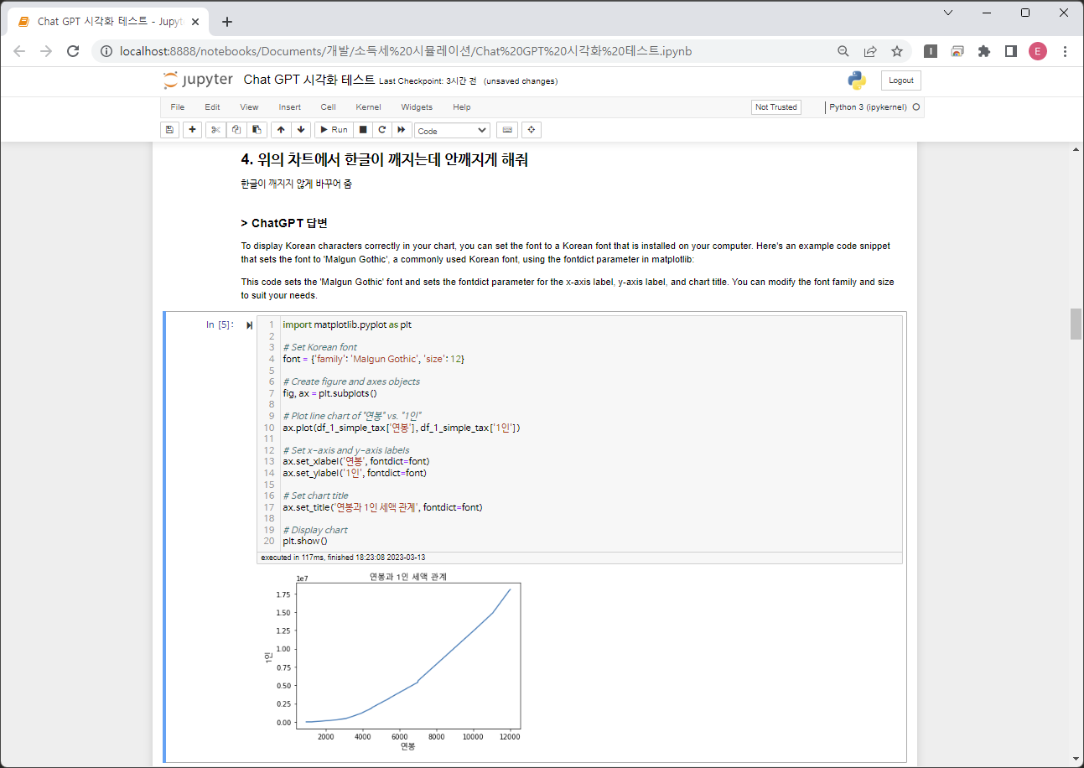The width and height of the screenshot is (1084, 768).
Task: Open the View menu
Action: coord(249,107)
